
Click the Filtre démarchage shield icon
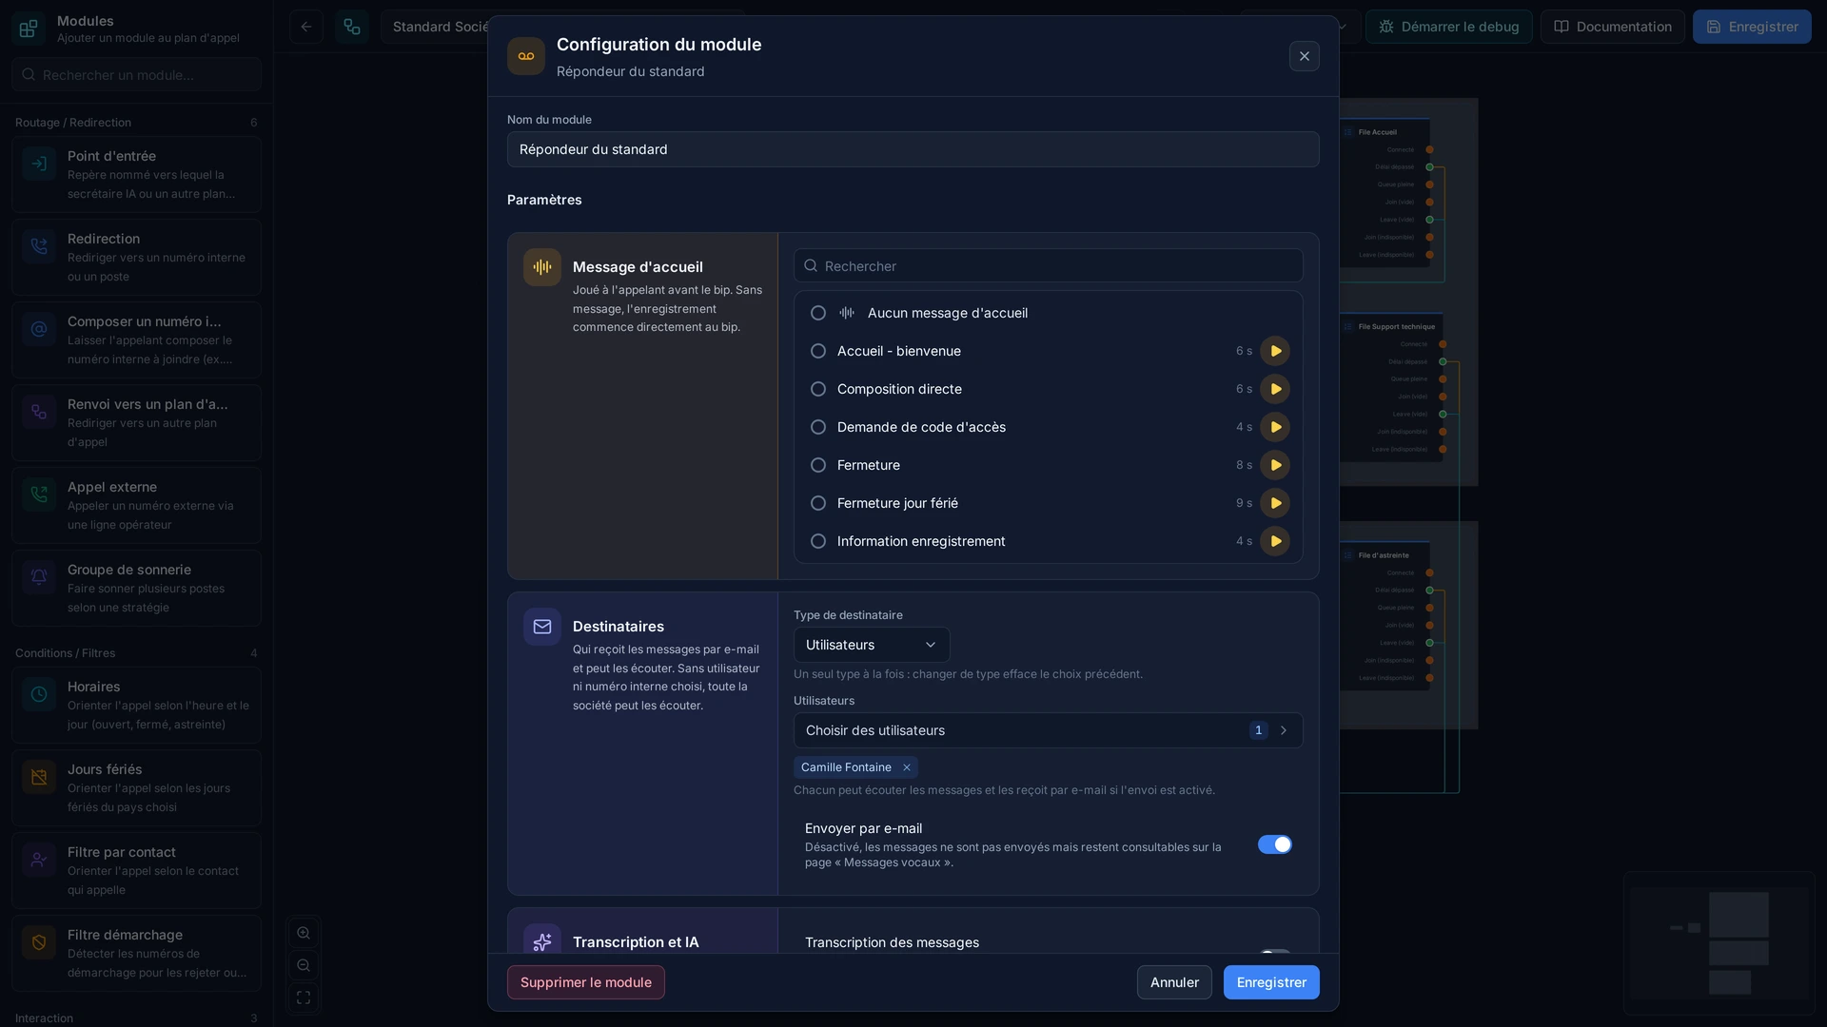[39, 942]
